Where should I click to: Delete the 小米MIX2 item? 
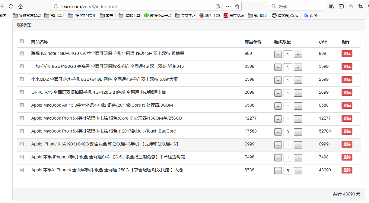click(x=347, y=80)
